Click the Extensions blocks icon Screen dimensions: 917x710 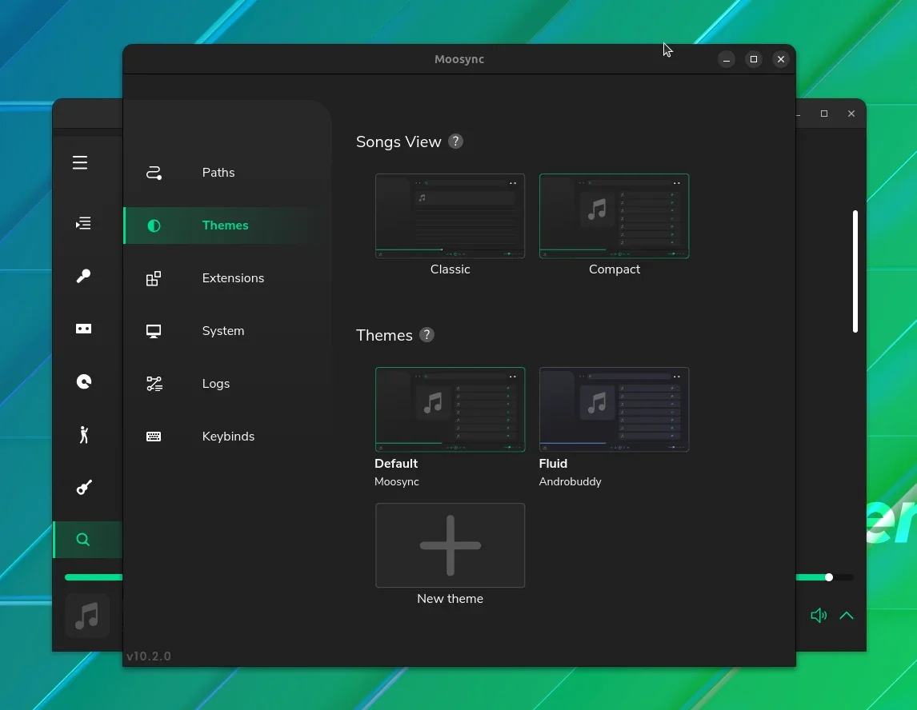pos(154,279)
